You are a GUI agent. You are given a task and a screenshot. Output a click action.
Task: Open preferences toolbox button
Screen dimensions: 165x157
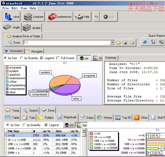tap(60, 17)
